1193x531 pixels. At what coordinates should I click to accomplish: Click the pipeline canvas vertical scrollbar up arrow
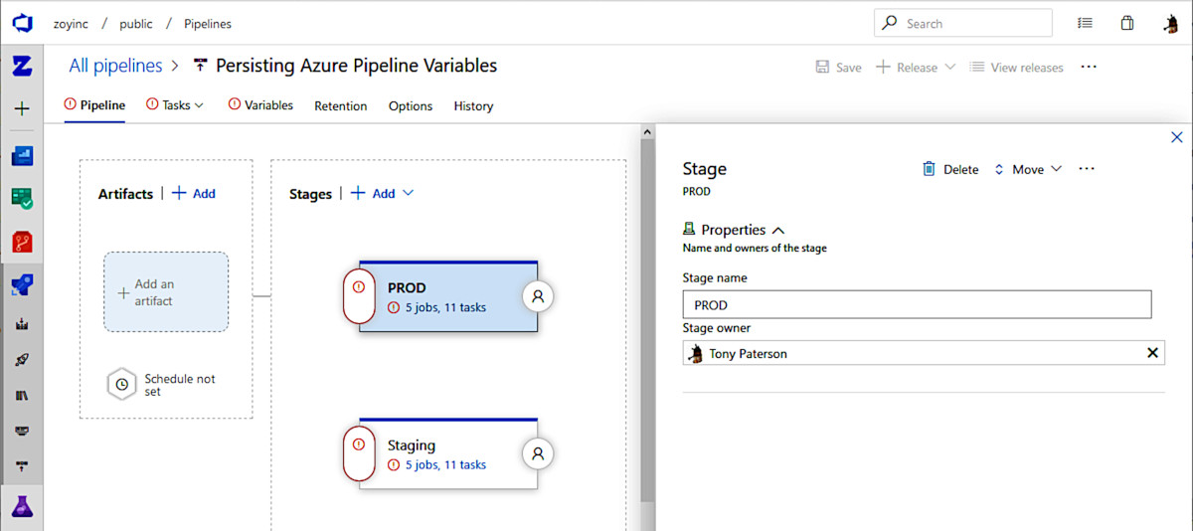pyautogui.click(x=647, y=131)
